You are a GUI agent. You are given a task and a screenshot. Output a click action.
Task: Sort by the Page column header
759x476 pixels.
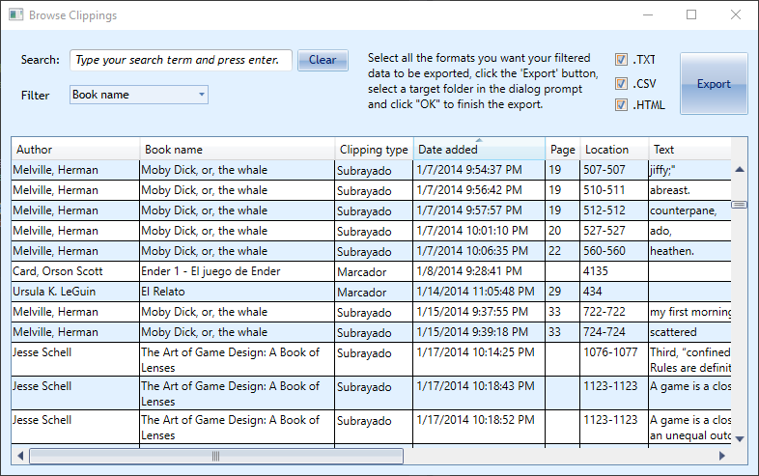[562, 149]
